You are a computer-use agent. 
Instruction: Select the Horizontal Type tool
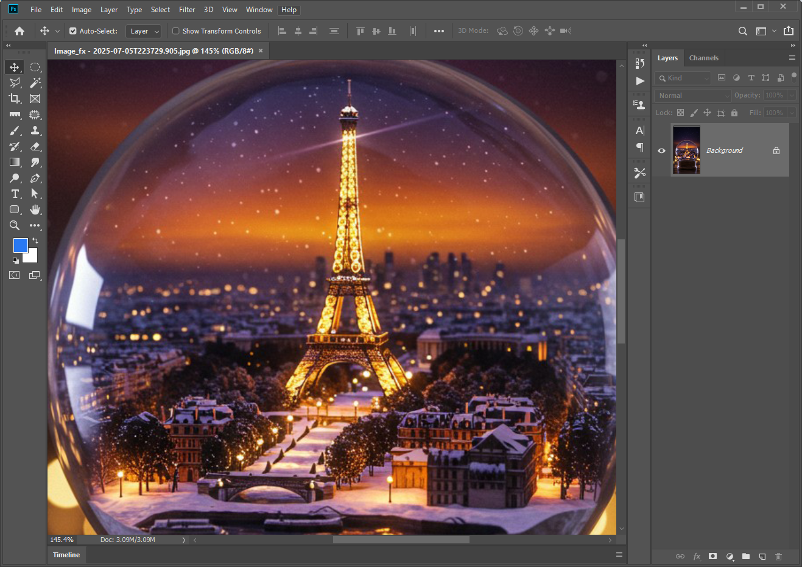pos(15,194)
